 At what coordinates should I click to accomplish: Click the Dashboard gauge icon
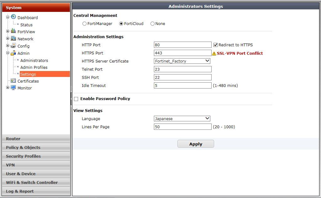click(x=13, y=17)
